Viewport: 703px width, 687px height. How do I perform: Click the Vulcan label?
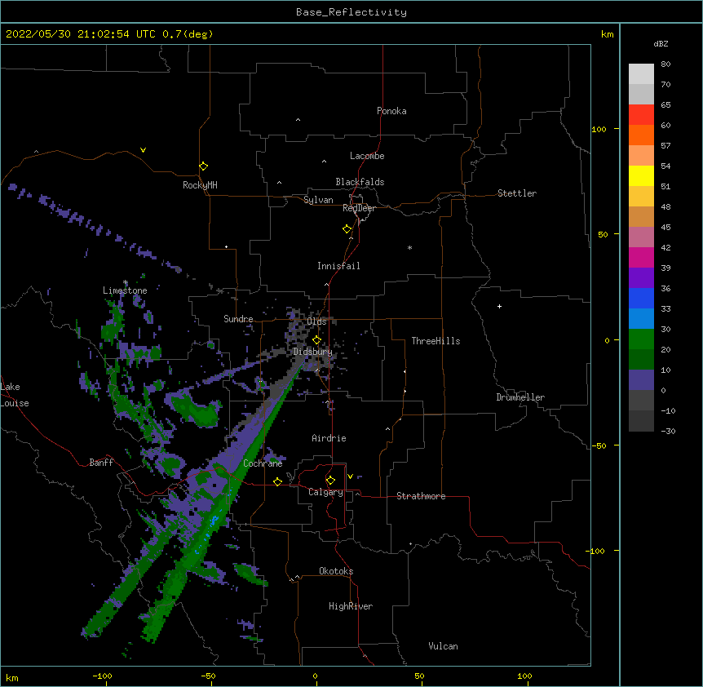tap(443, 646)
